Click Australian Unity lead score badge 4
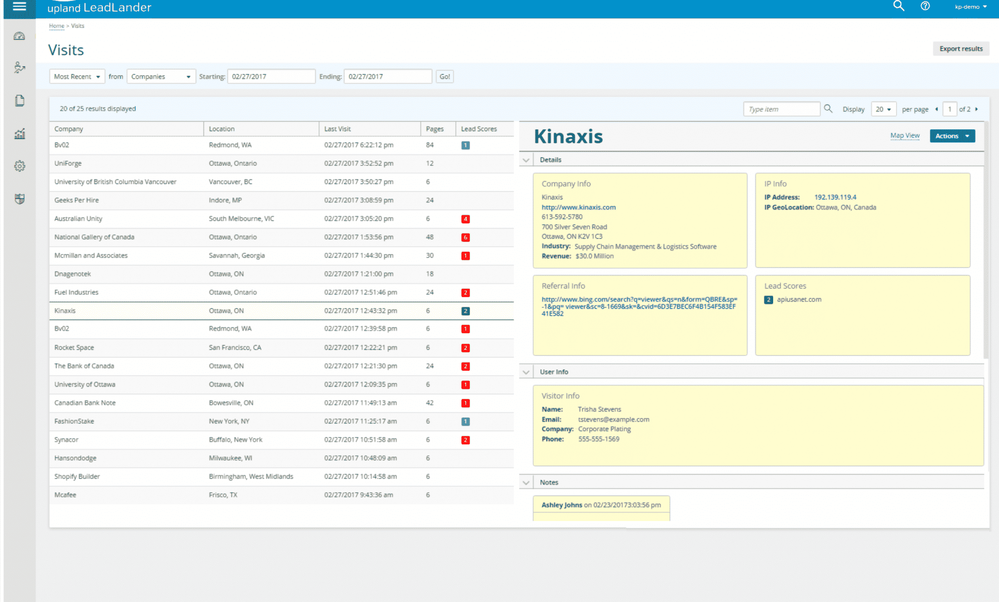Screen dimensions: 999x602 (465, 219)
